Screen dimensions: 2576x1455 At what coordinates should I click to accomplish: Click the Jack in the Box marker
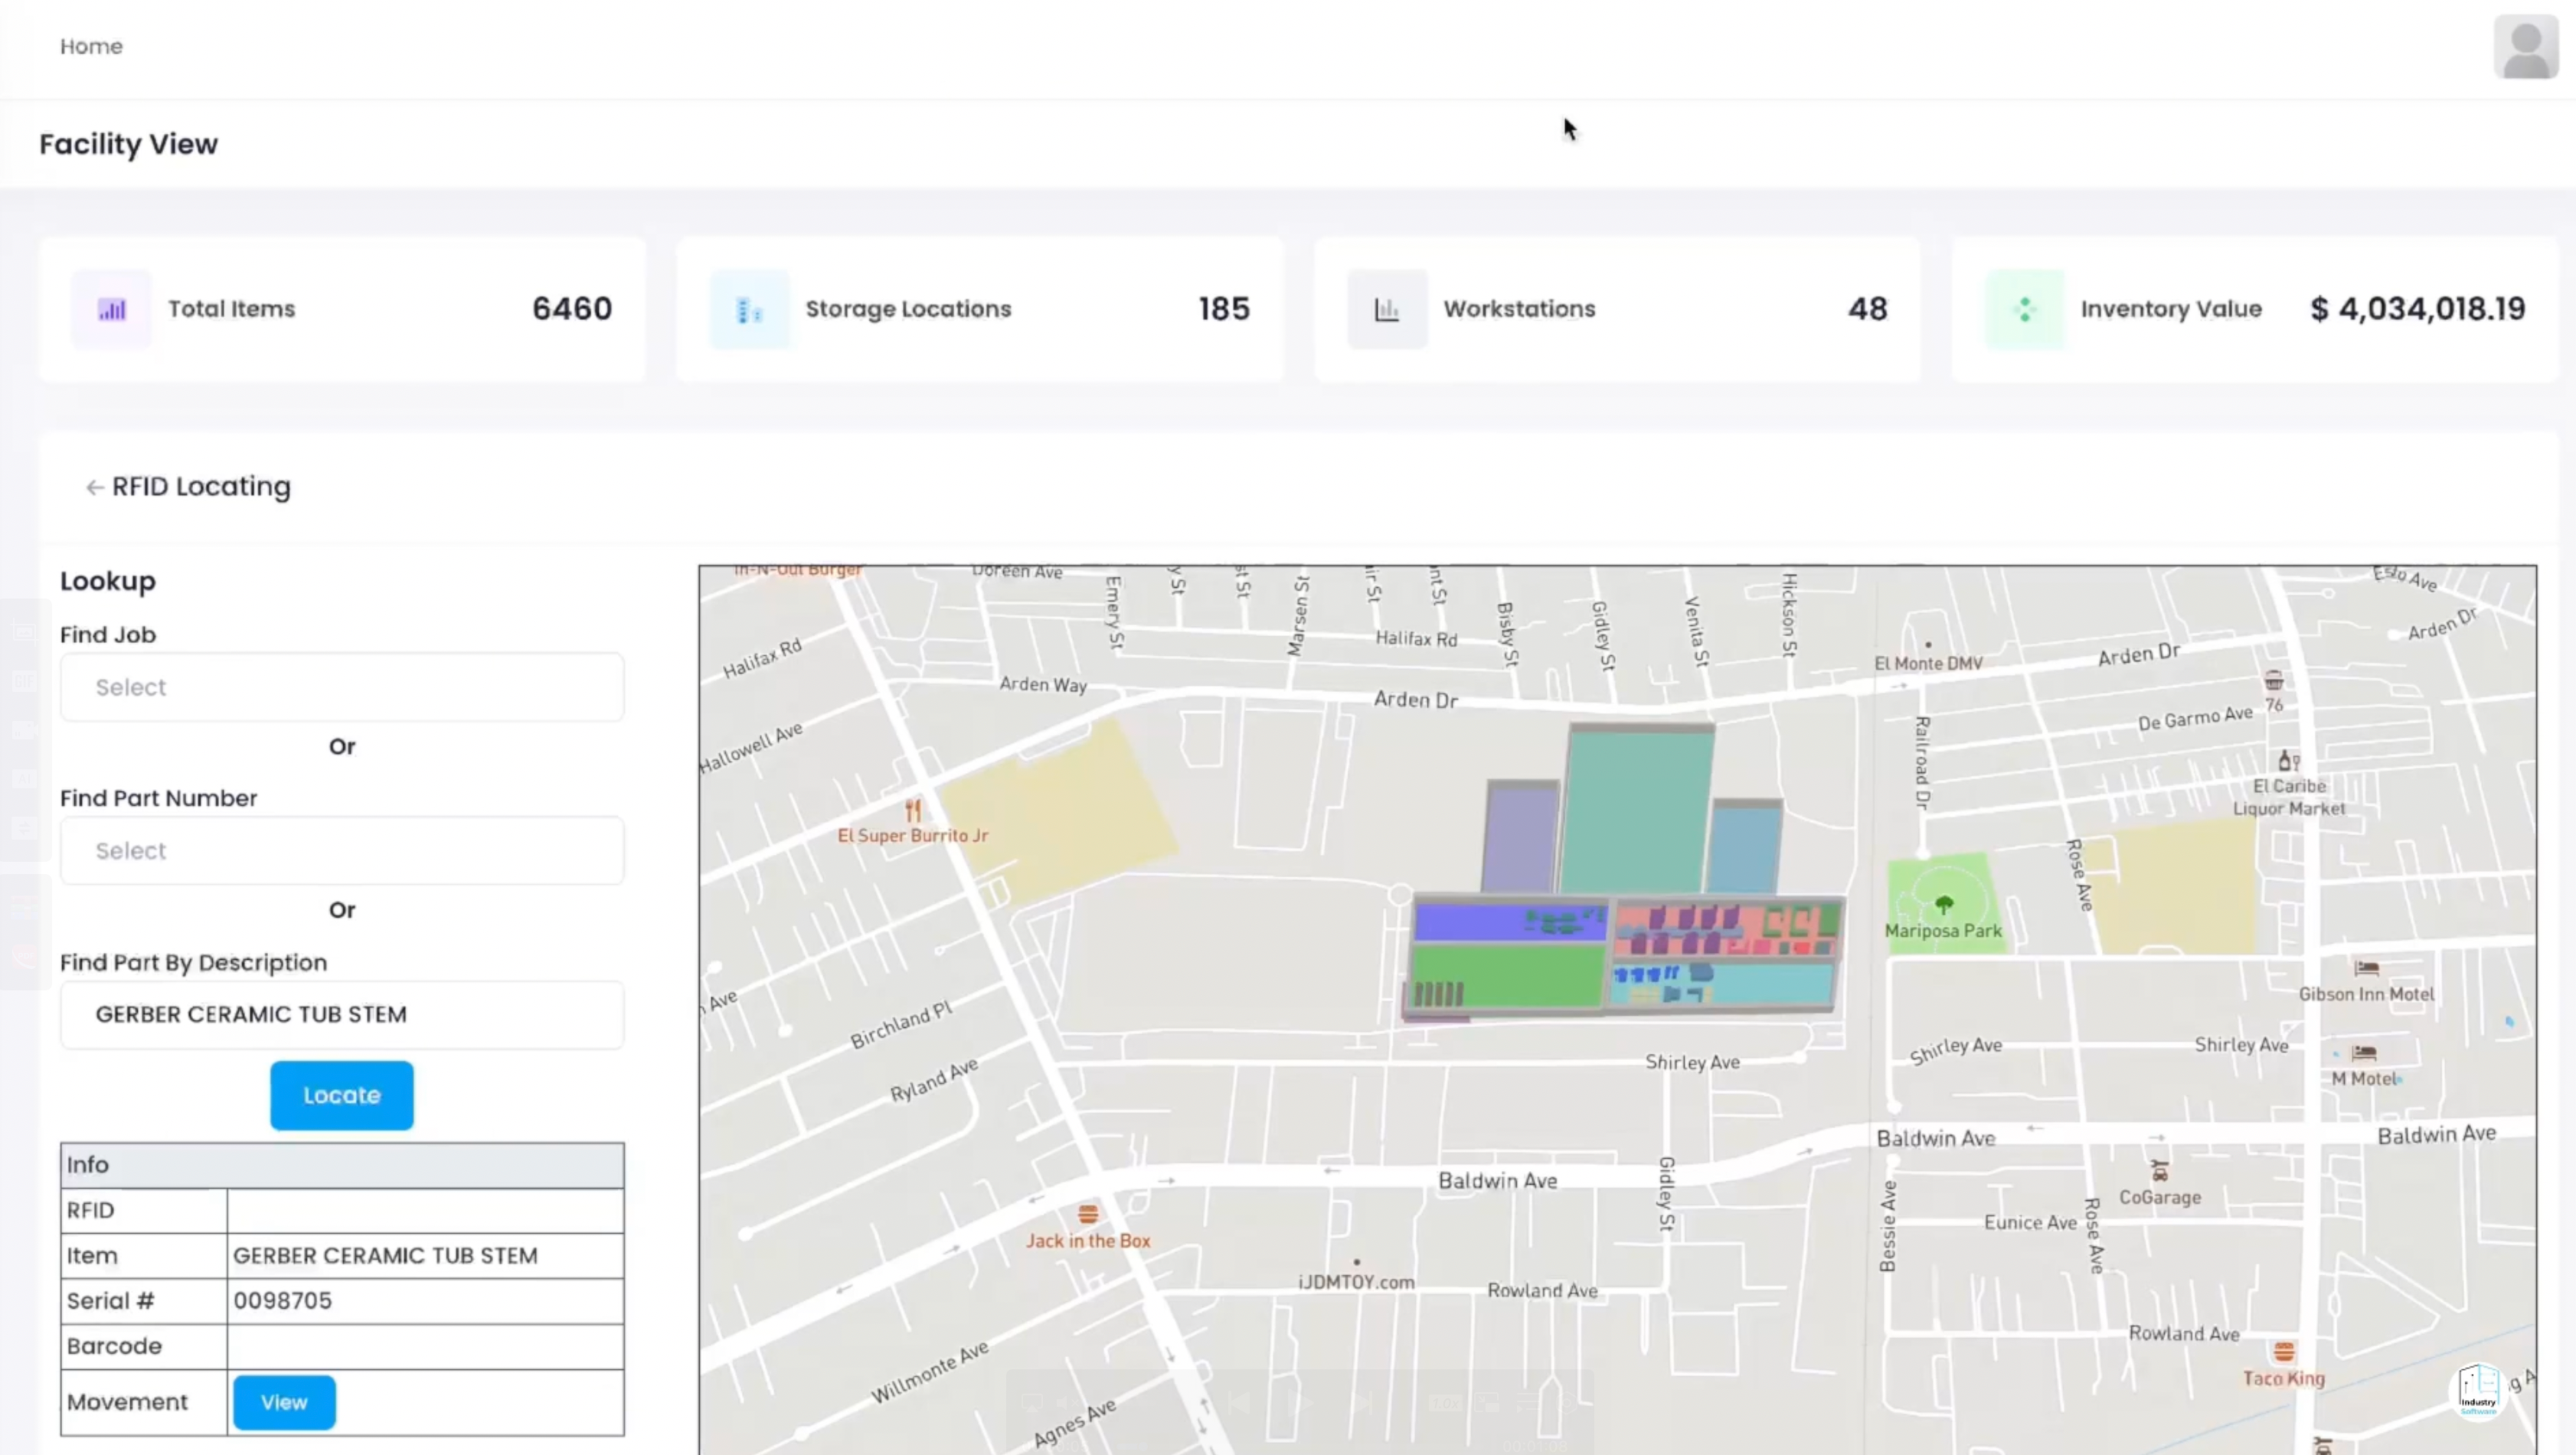click(1088, 1215)
